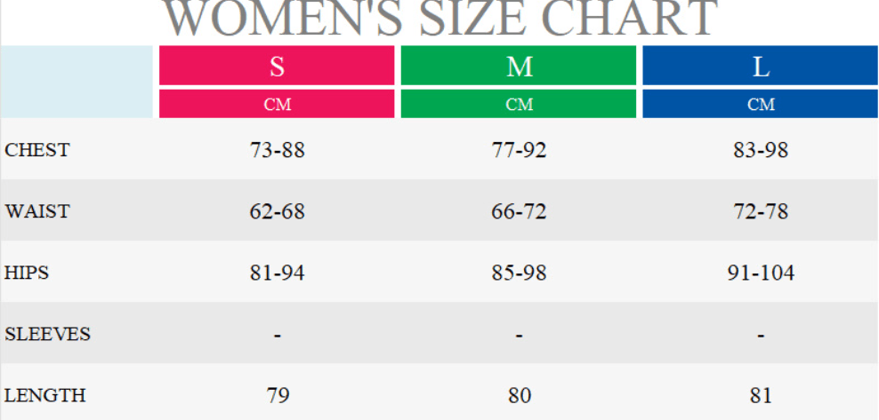Select chest value 73-88 for size S
879x420 pixels.
click(x=277, y=150)
